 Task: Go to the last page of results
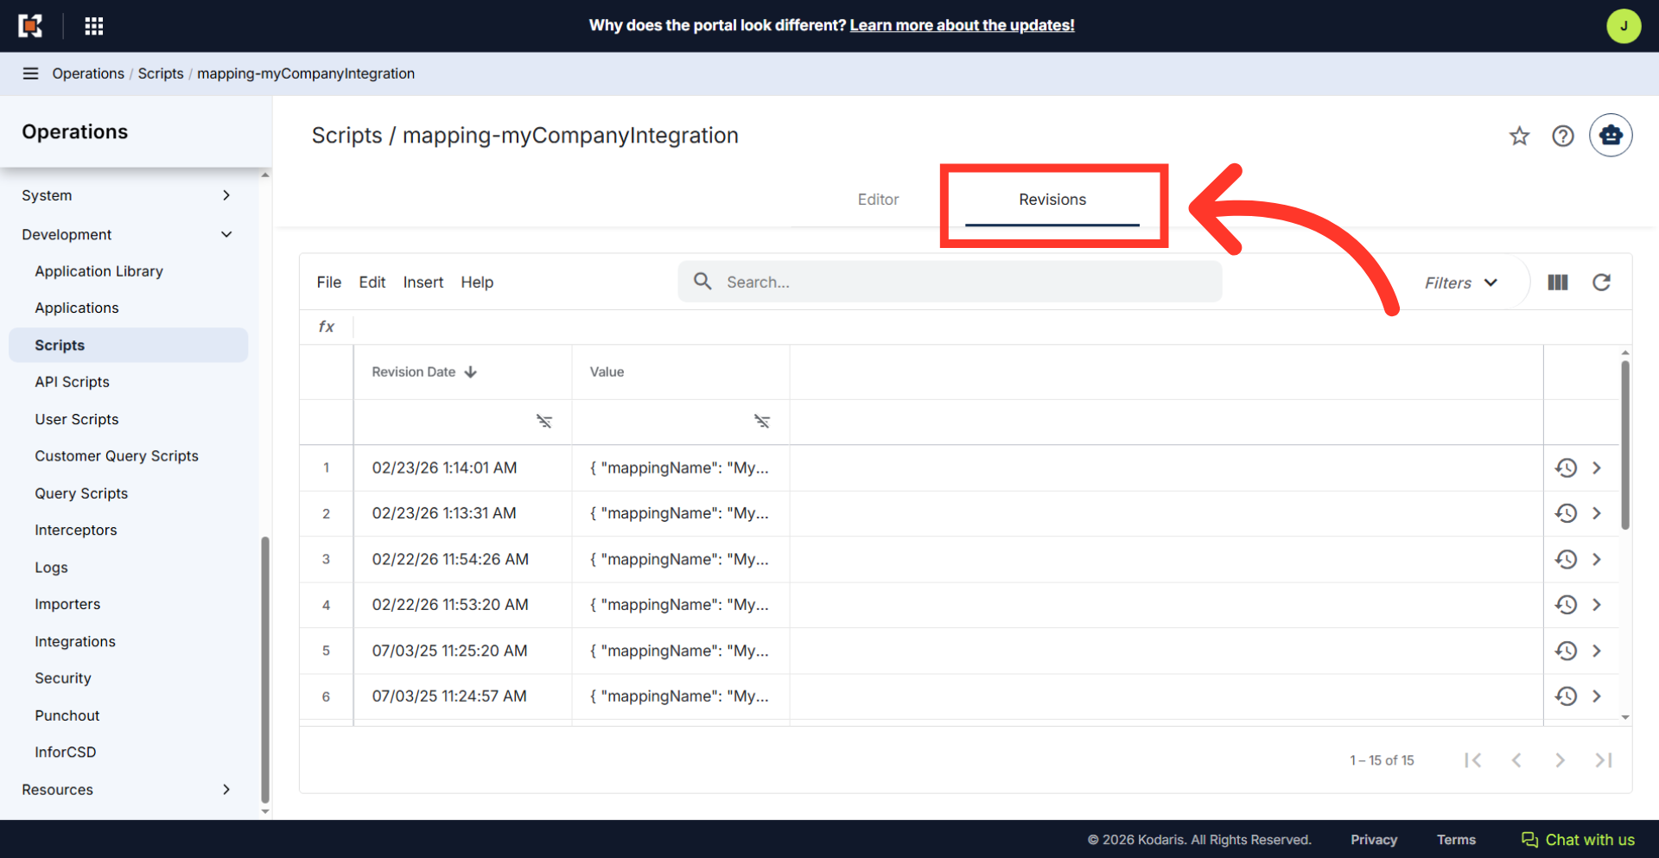[x=1604, y=760]
